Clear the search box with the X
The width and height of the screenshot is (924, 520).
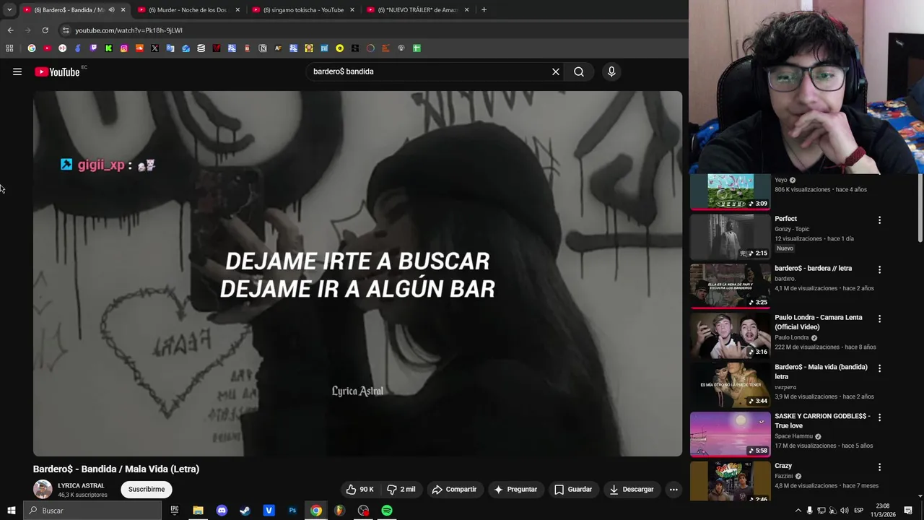coord(556,71)
